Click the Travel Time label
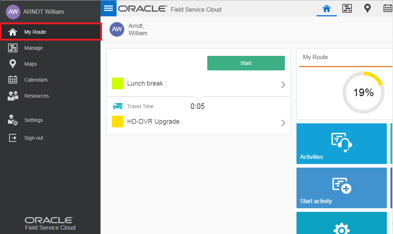 click(x=140, y=106)
